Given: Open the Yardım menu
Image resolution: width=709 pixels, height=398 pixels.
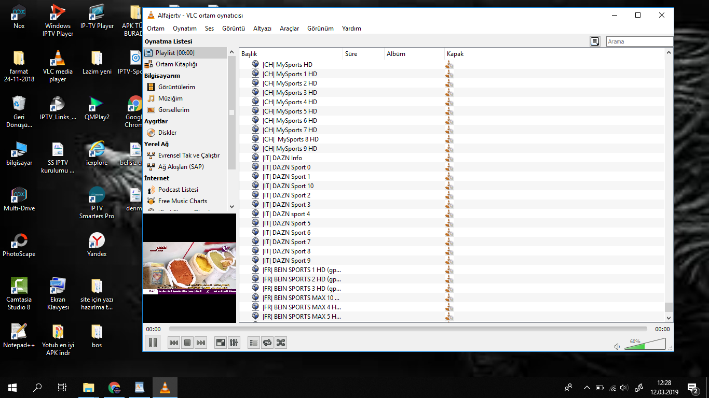Looking at the screenshot, I should [351, 29].
